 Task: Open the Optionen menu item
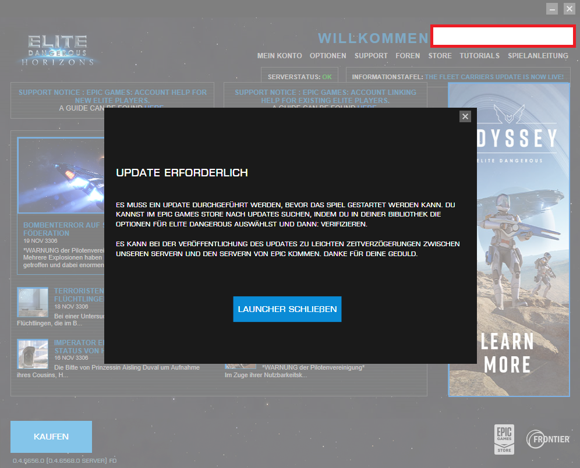(x=328, y=56)
